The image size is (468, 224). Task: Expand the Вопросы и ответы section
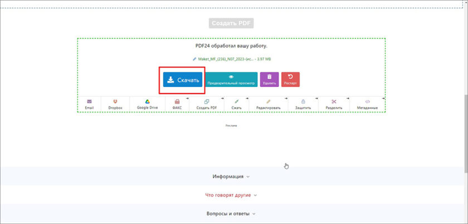pos(231,214)
